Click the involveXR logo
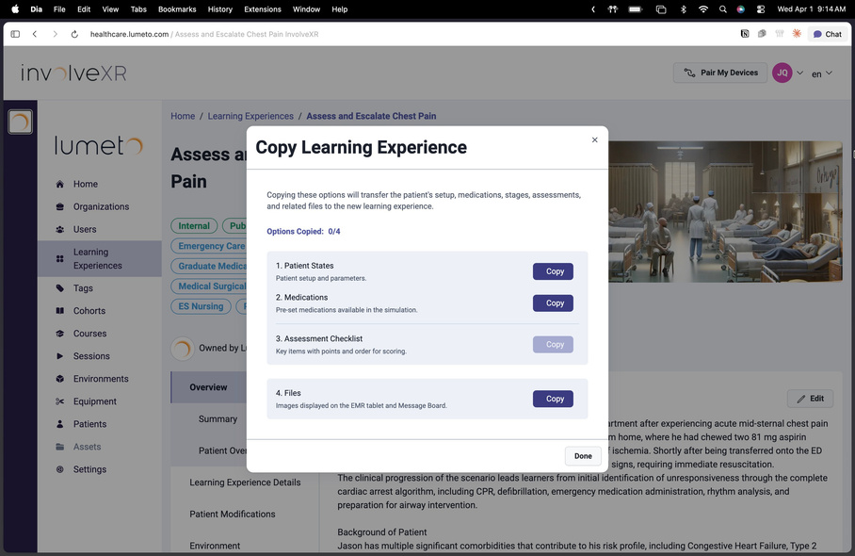 click(73, 74)
